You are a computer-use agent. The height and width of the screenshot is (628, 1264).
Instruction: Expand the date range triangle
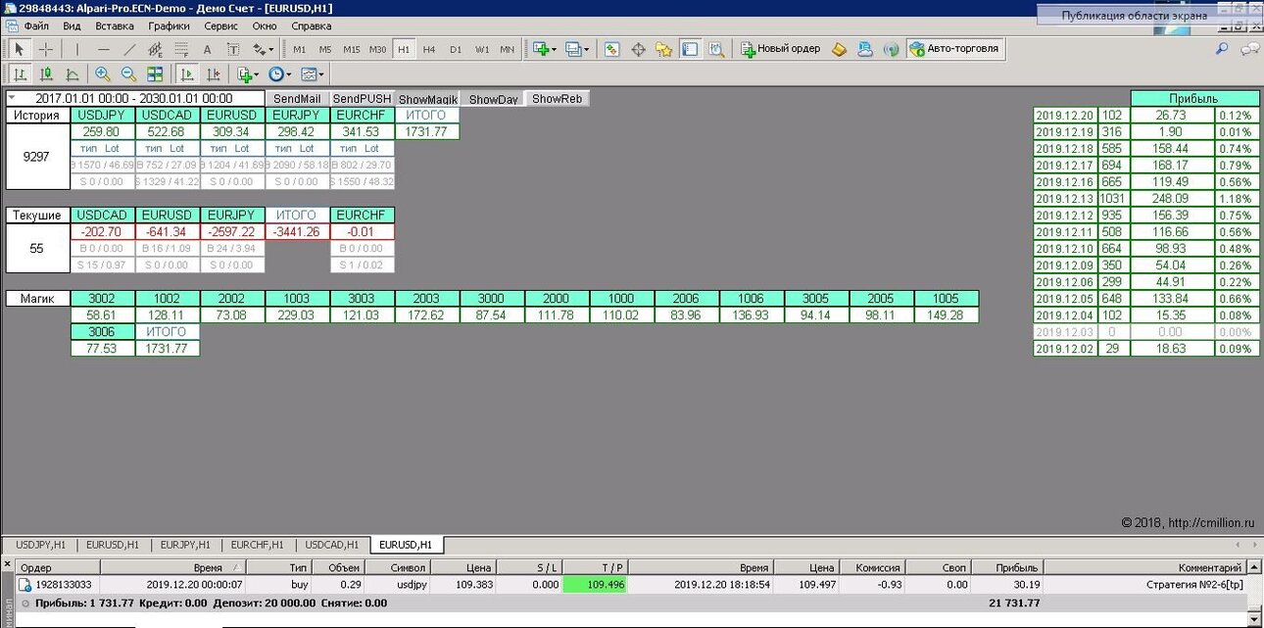pos(12,98)
